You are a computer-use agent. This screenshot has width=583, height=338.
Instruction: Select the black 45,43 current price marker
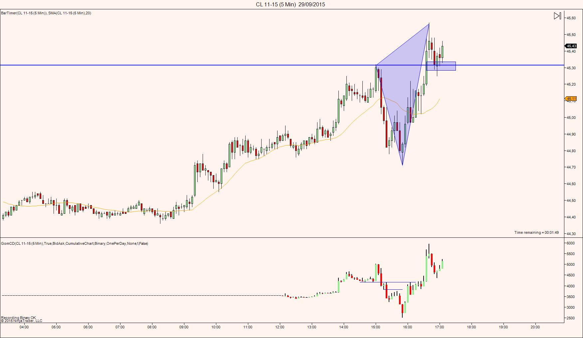(571, 46)
